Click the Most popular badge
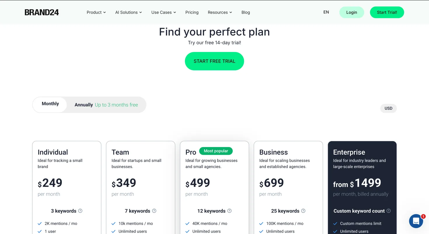429x234 pixels. [216, 151]
